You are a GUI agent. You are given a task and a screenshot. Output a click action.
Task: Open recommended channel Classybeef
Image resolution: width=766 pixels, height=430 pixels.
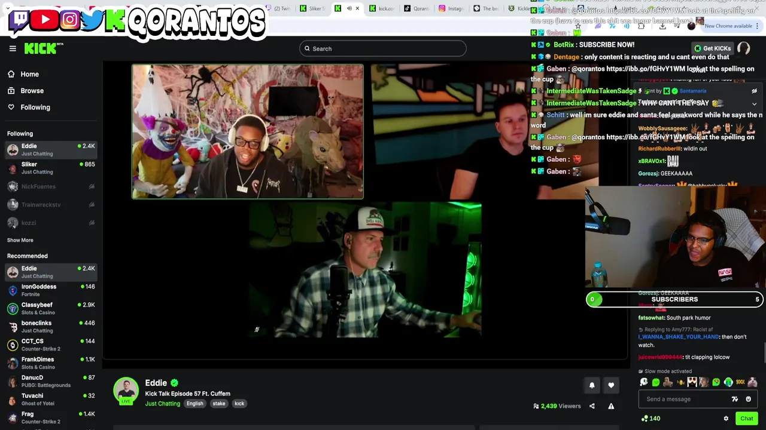(x=51, y=308)
